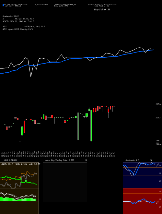This screenshot has width=162, height=214.
Task: Click the blue Stochastics line in the navy panel
Action: click(x=139, y=169)
